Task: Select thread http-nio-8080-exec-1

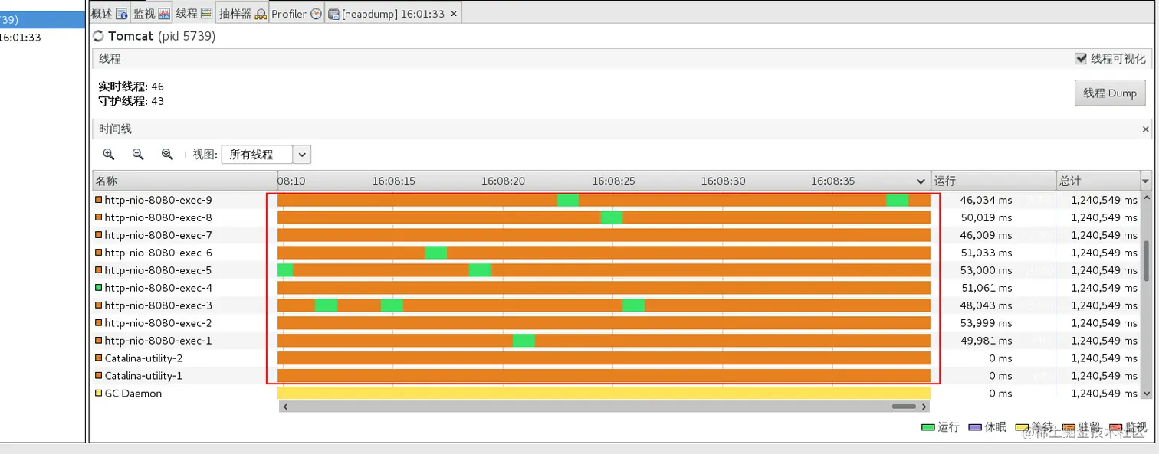Action: click(x=158, y=341)
